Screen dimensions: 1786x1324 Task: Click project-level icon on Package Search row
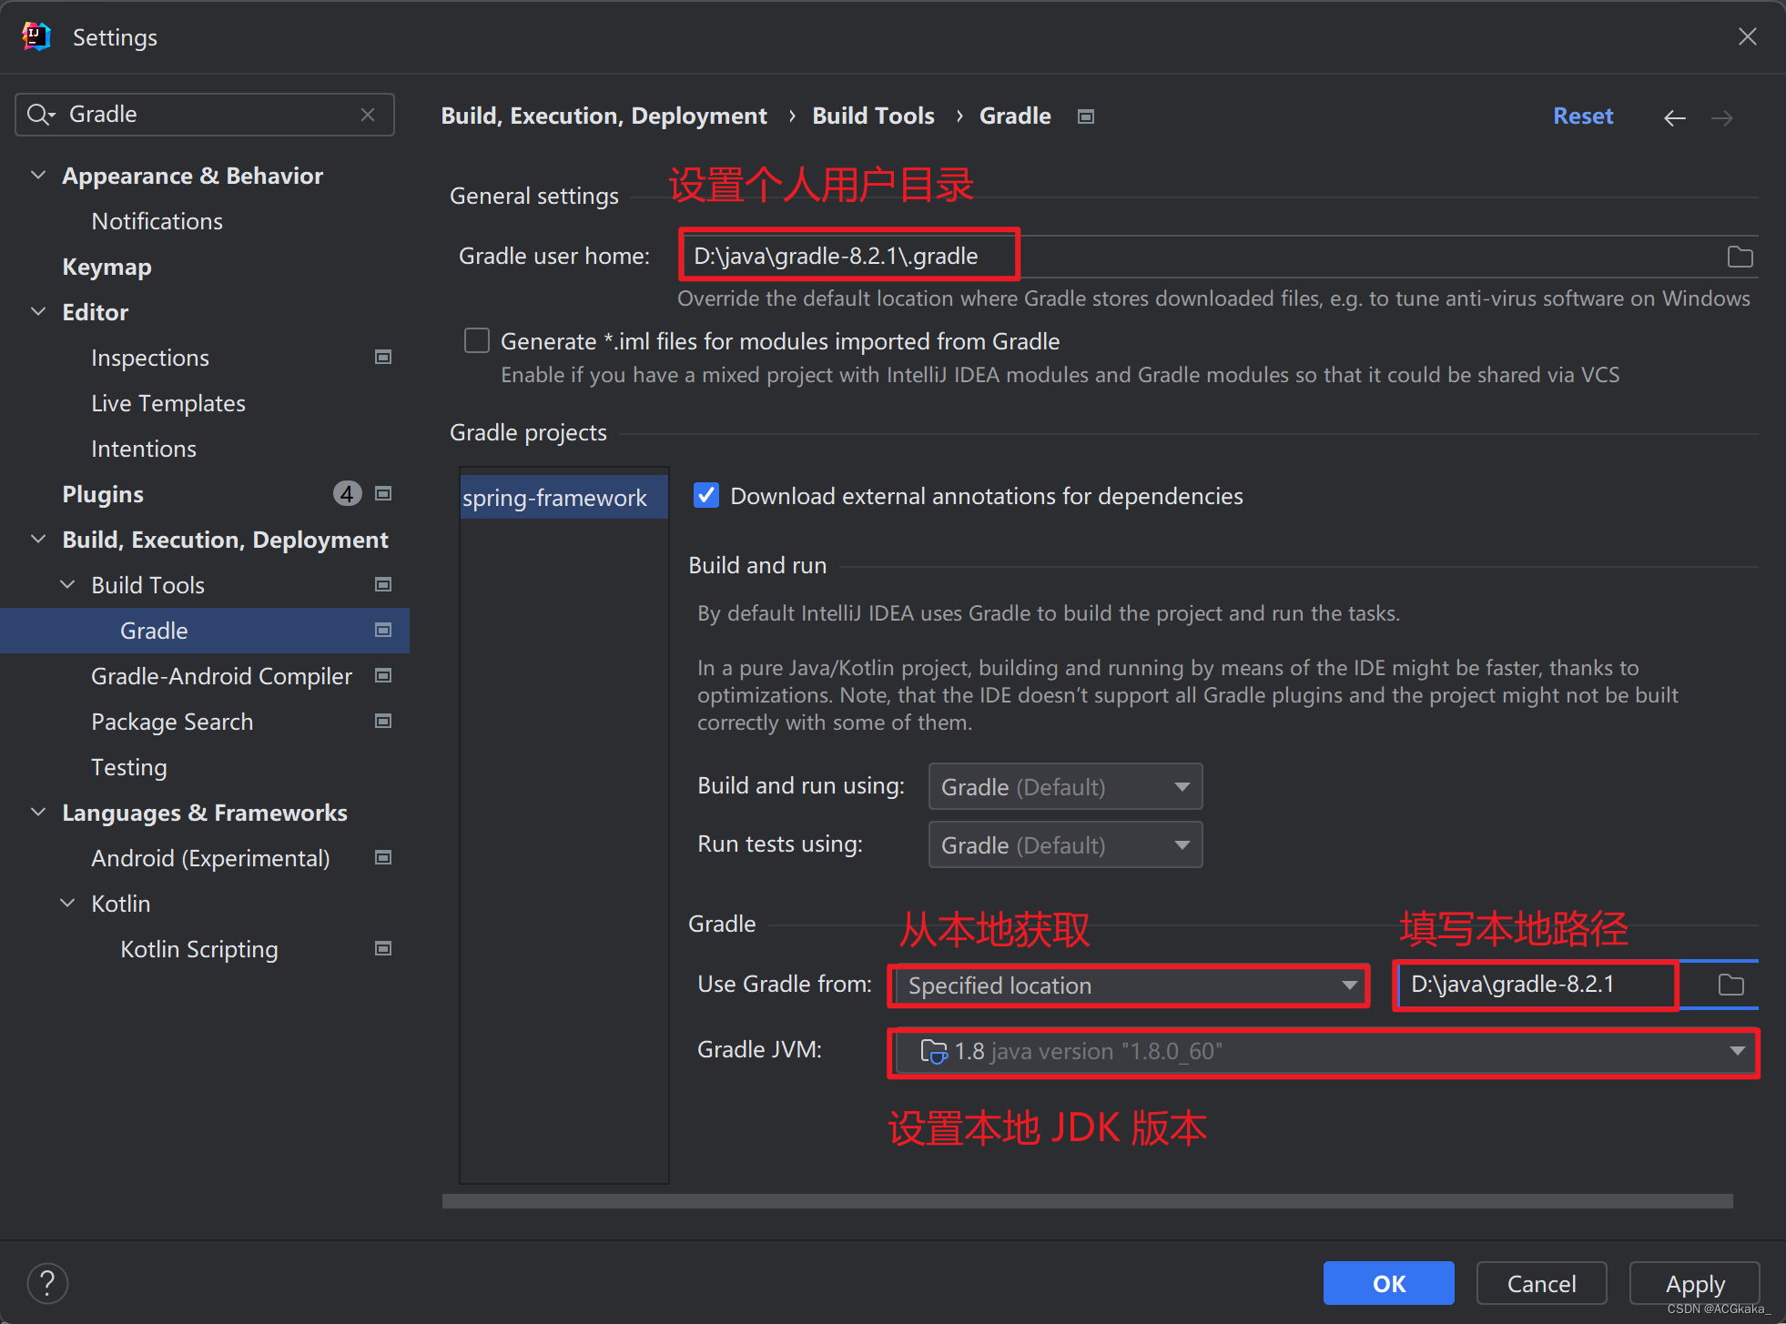[383, 721]
